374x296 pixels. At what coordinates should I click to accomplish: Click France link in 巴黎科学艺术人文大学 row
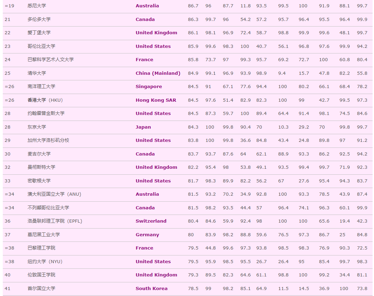tap(144, 60)
